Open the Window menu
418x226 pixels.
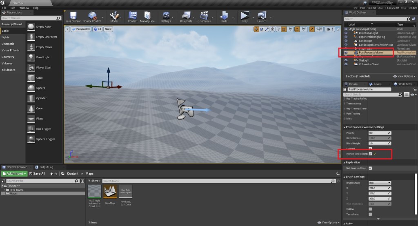pyautogui.click(x=24, y=8)
